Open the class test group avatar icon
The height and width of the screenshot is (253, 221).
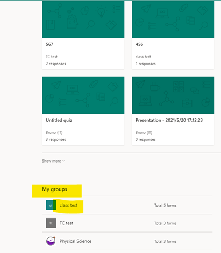51,205
